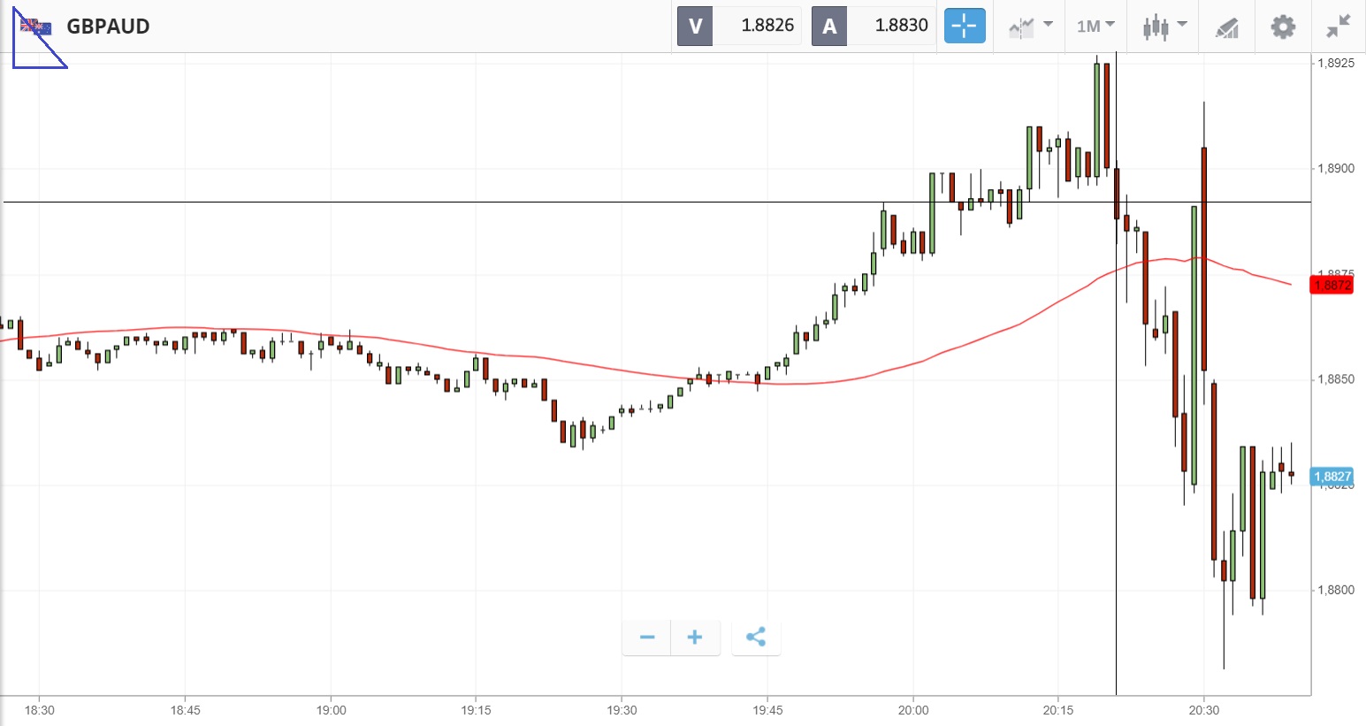Click the red 1.8872 moving average label
This screenshot has height=726, width=1366.
pyautogui.click(x=1332, y=285)
